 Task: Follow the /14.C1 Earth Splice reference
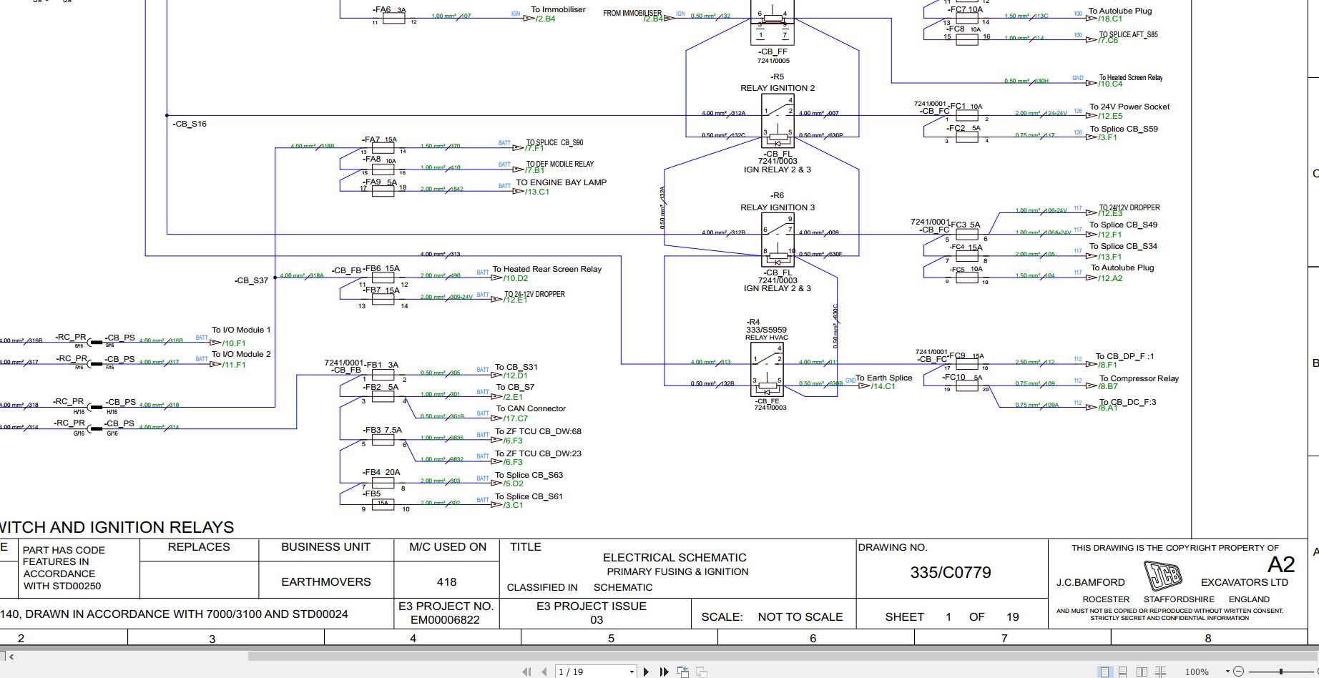(883, 387)
